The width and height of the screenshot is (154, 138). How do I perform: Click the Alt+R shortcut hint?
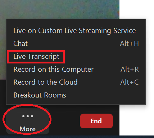130,69
